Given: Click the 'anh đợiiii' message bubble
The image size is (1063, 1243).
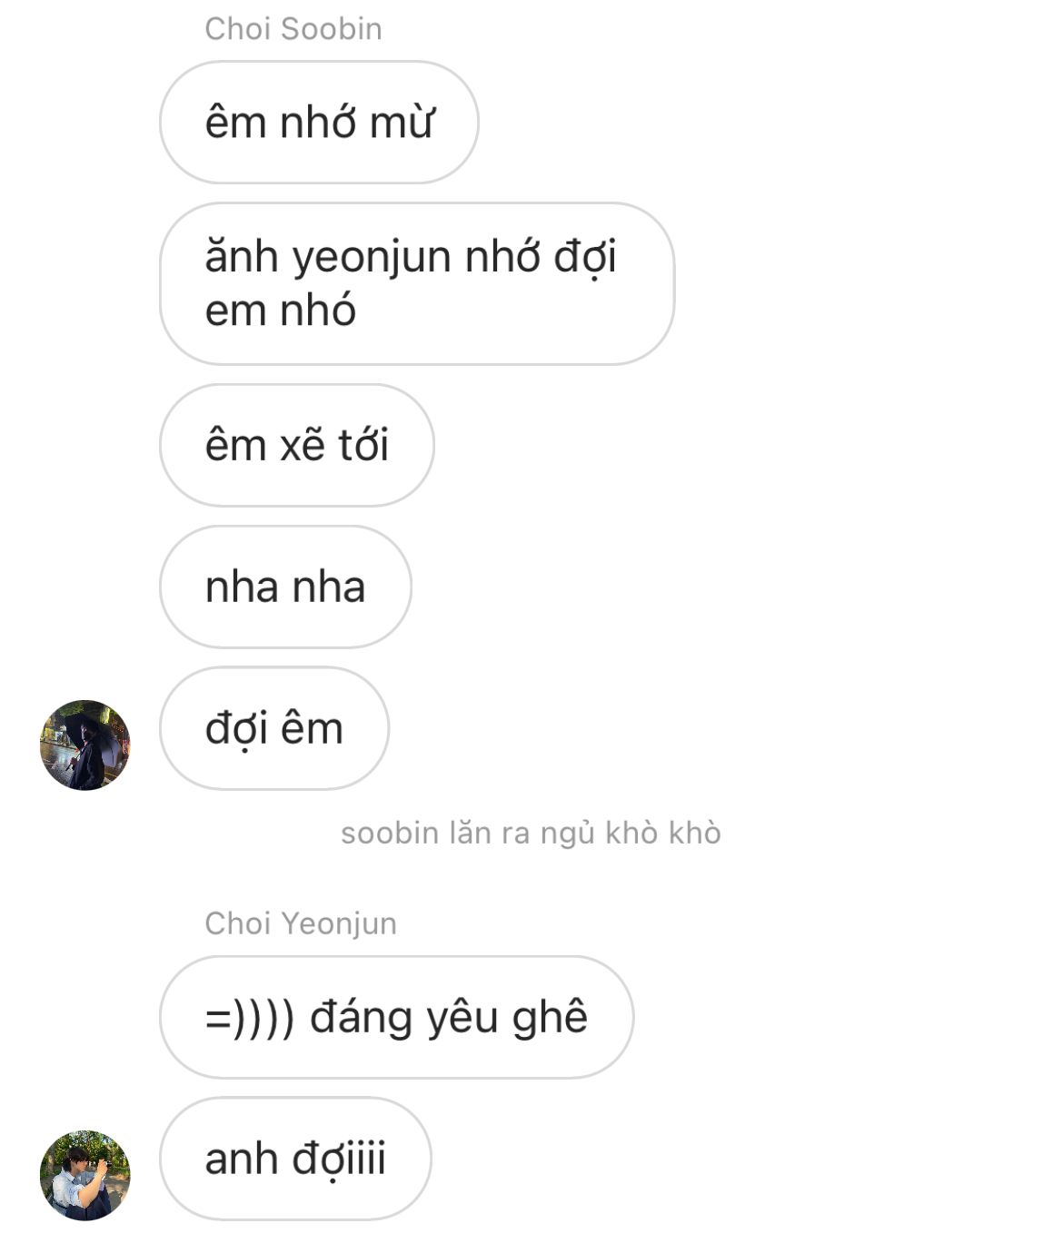Looking at the screenshot, I should (295, 1159).
